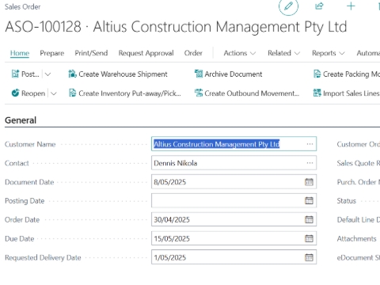Viewport: 380px width, 285px height.
Task: Open calendar for Requested Delivery Date
Action: 309,257
